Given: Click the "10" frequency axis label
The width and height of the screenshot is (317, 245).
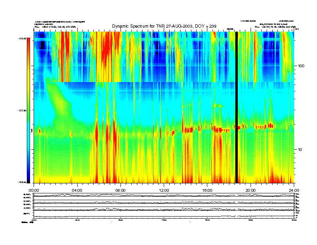Looking at the screenshot, I should coord(300,150).
